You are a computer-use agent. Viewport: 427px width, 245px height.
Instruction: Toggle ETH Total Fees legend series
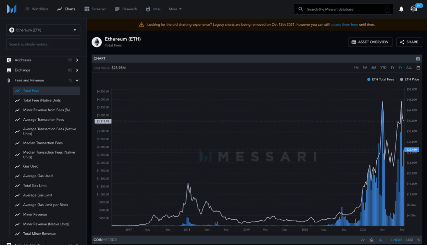(380, 79)
